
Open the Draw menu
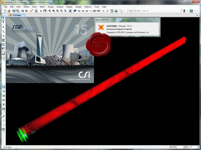click(x=35, y=7)
